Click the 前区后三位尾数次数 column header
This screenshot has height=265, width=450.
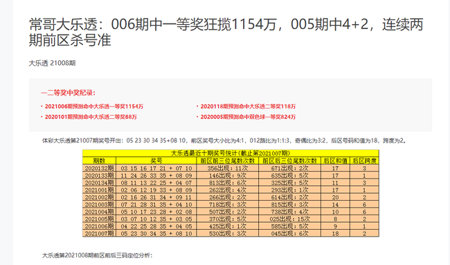289,161
